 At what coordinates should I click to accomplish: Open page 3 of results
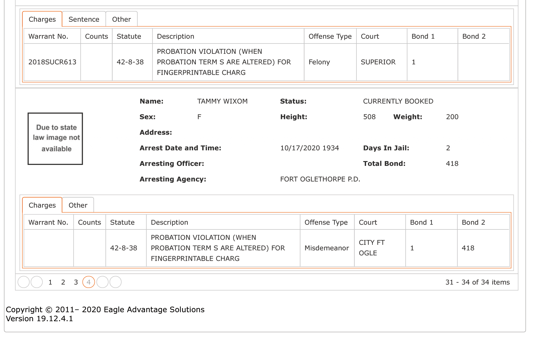76,282
